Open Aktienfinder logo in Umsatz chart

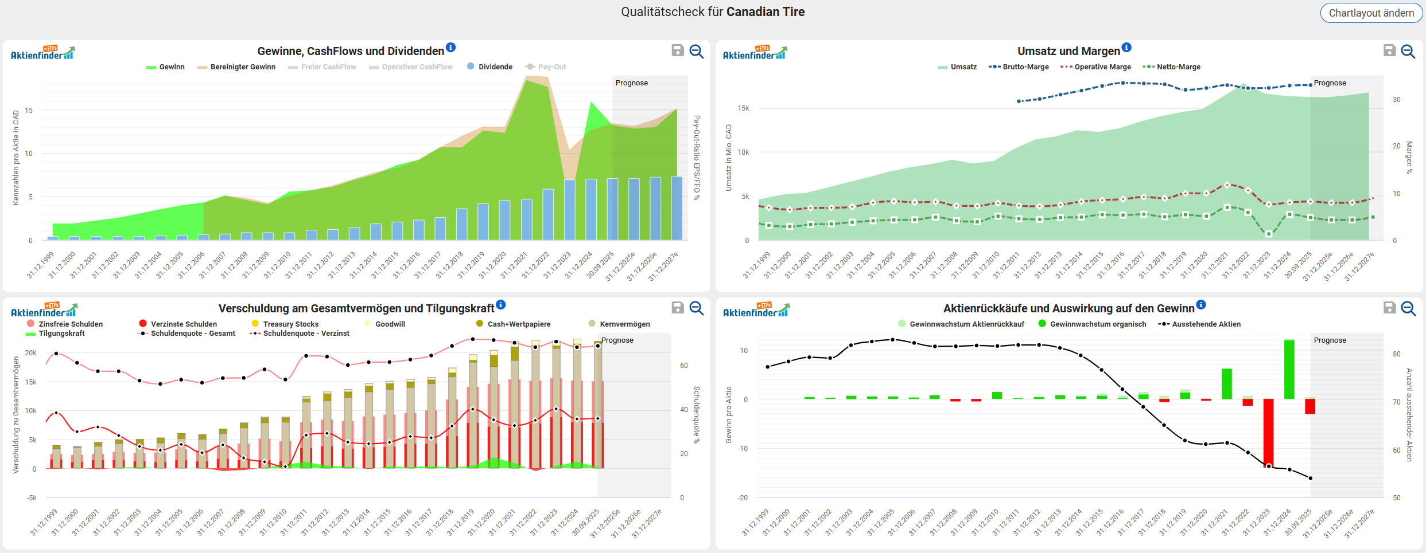tap(755, 53)
